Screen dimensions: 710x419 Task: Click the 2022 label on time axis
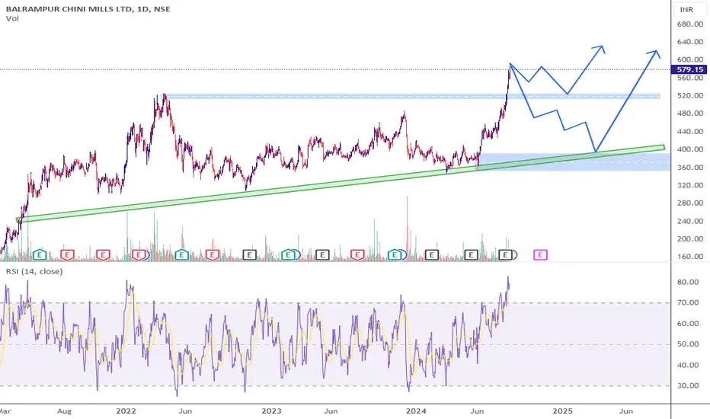pyautogui.click(x=126, y=411)
